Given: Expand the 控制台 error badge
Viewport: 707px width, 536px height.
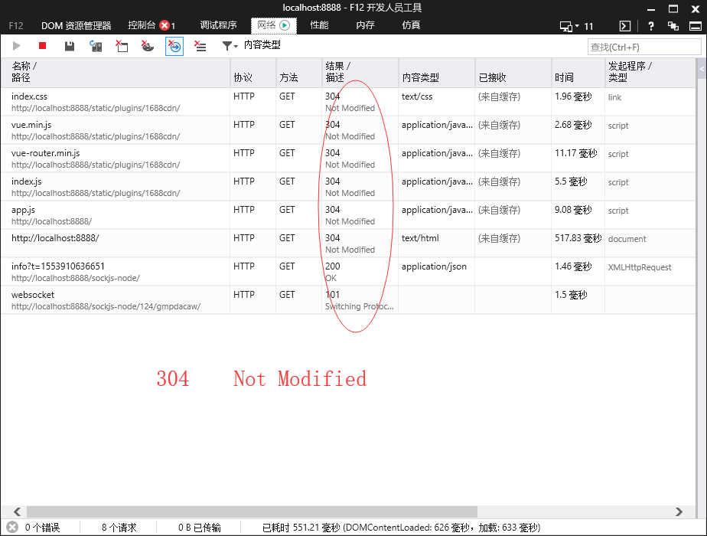Looking at the screenshot, I should (163, 25).
